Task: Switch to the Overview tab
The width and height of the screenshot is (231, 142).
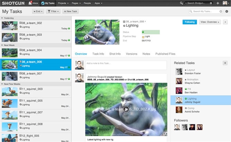Action: [x=81, y=54]
